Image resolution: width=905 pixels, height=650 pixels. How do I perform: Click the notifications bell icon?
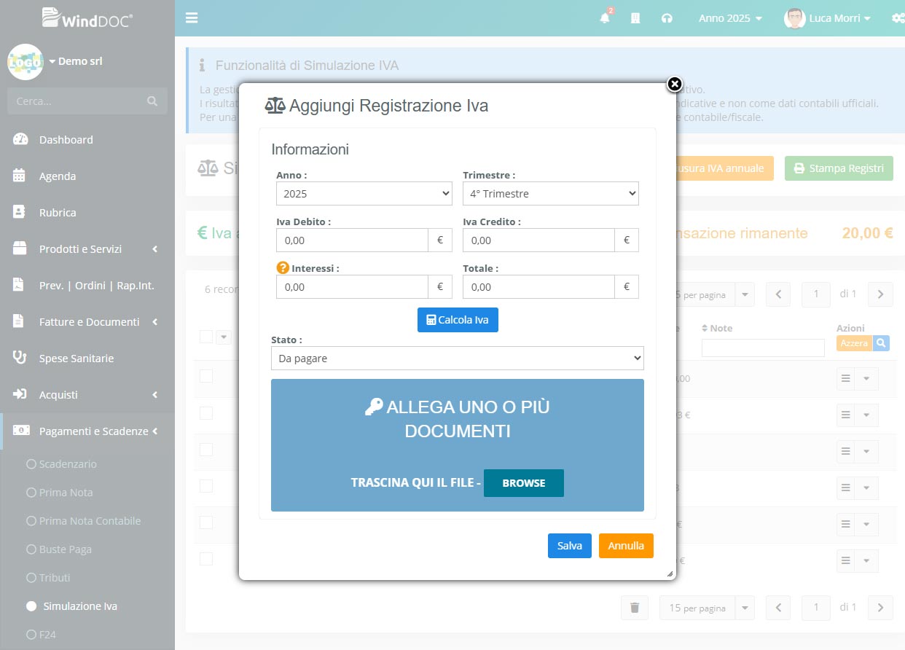click(605, 18)
